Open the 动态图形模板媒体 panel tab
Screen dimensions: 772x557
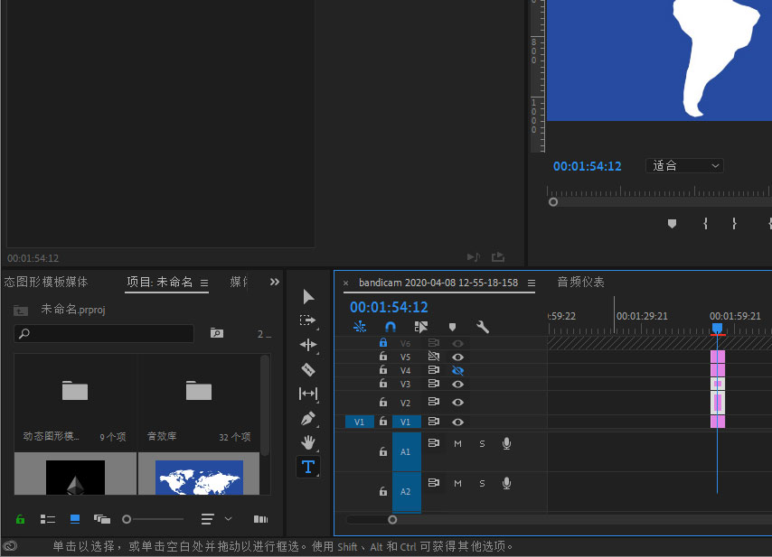click(x=45, y=282)
